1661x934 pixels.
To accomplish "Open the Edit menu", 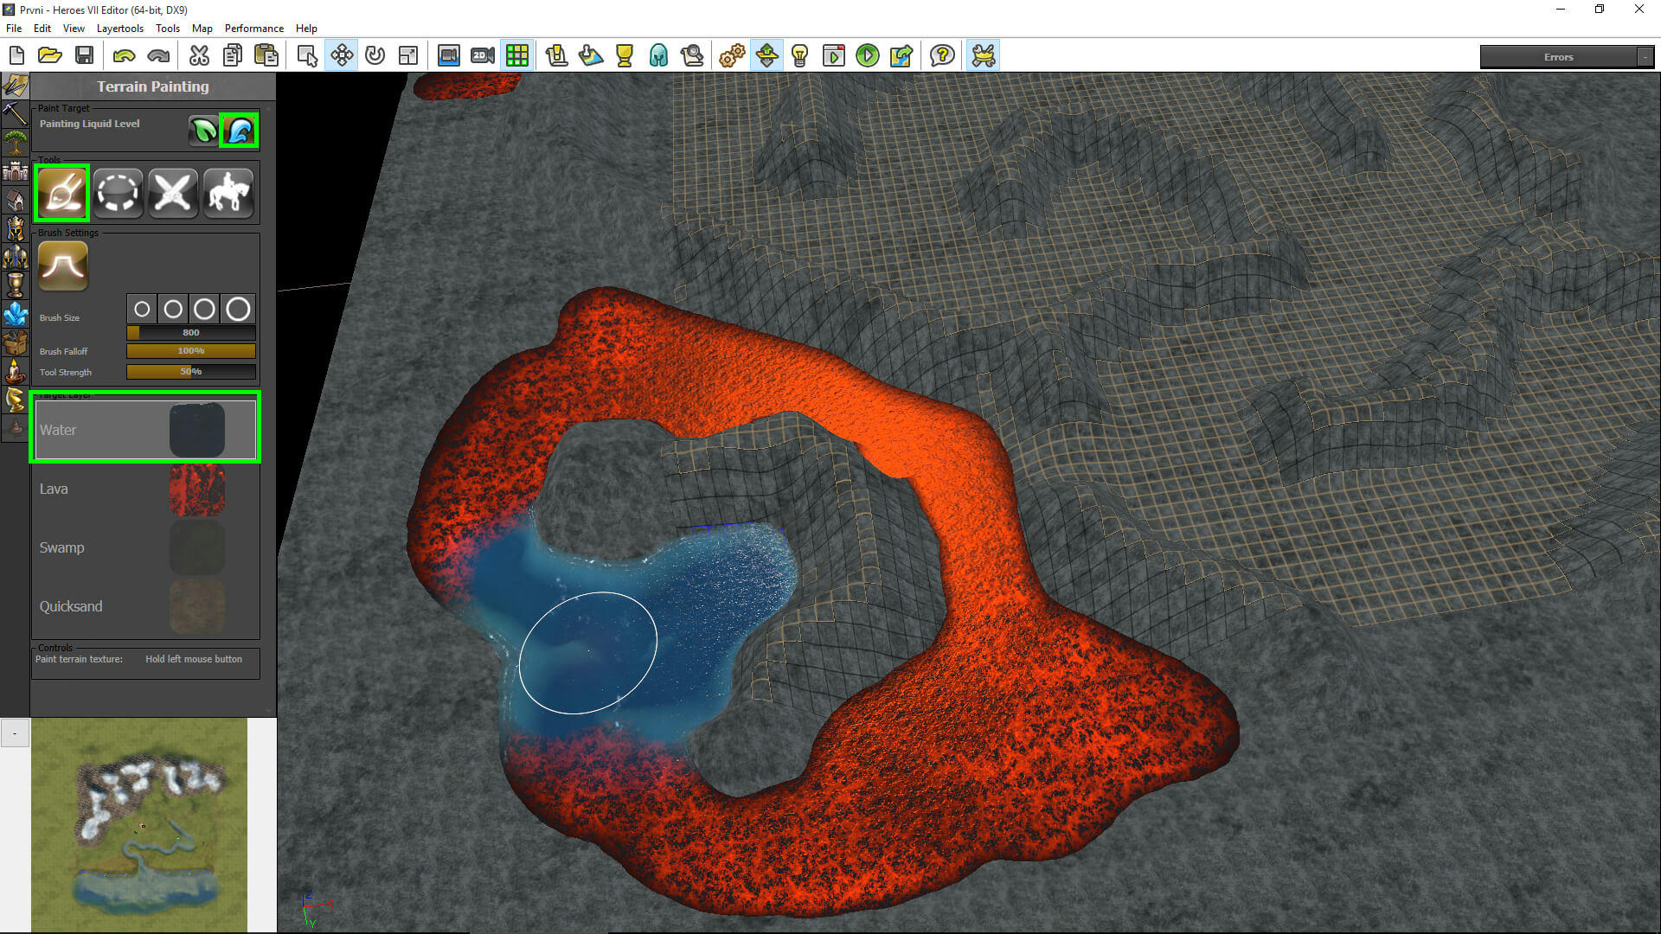I will (x=42, y=29).
